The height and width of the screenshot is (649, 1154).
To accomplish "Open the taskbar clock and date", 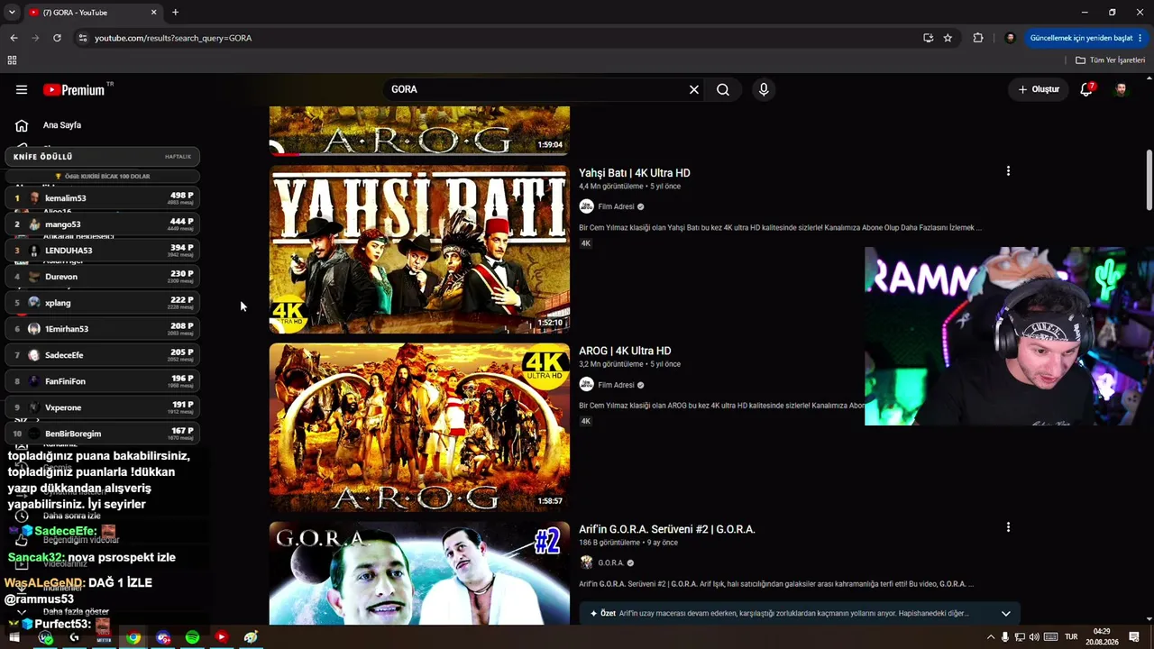I will 1102,637.
